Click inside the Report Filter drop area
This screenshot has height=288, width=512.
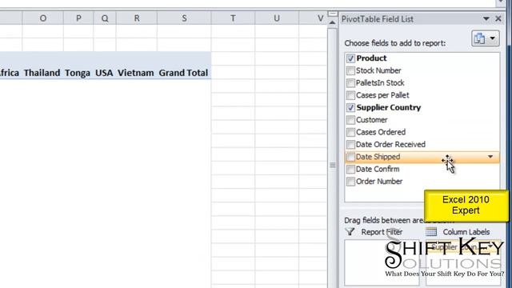pyautogui.click(x=382, y=262)
